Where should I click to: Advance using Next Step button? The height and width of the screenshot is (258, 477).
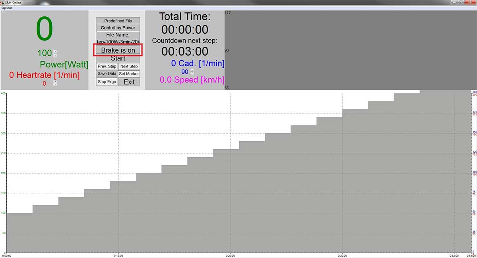129,66
